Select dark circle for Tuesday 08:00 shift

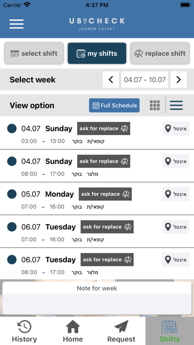point(12,260)
